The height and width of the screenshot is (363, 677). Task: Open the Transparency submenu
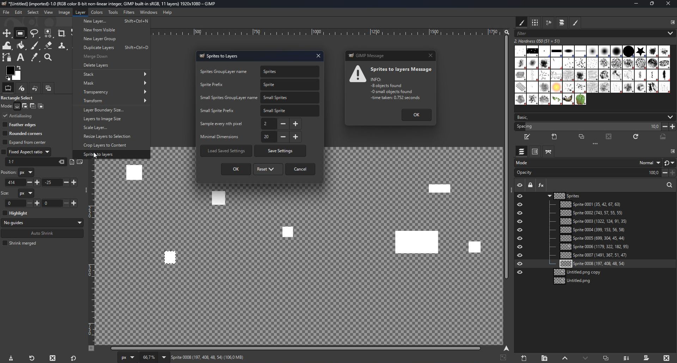(111, 92)
